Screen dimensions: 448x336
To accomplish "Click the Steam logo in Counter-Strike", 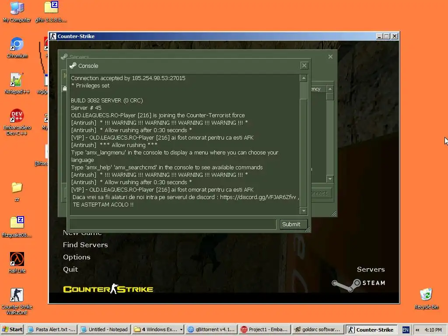I will (358, 284).
